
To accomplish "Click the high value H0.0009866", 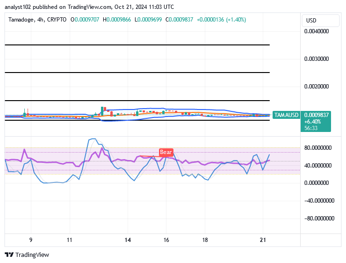I will [x=117, y=20].
